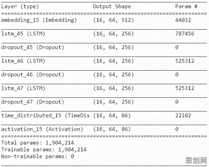Click the 'Trainable params' line
The image size is (209, 167).
click(44, 150)
